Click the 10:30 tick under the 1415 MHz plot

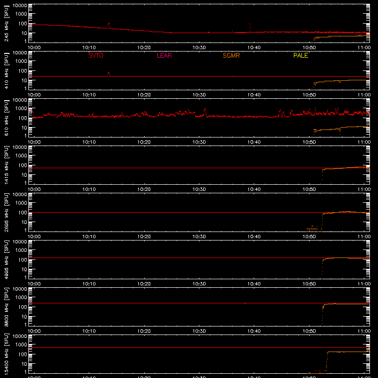(199, 189)
